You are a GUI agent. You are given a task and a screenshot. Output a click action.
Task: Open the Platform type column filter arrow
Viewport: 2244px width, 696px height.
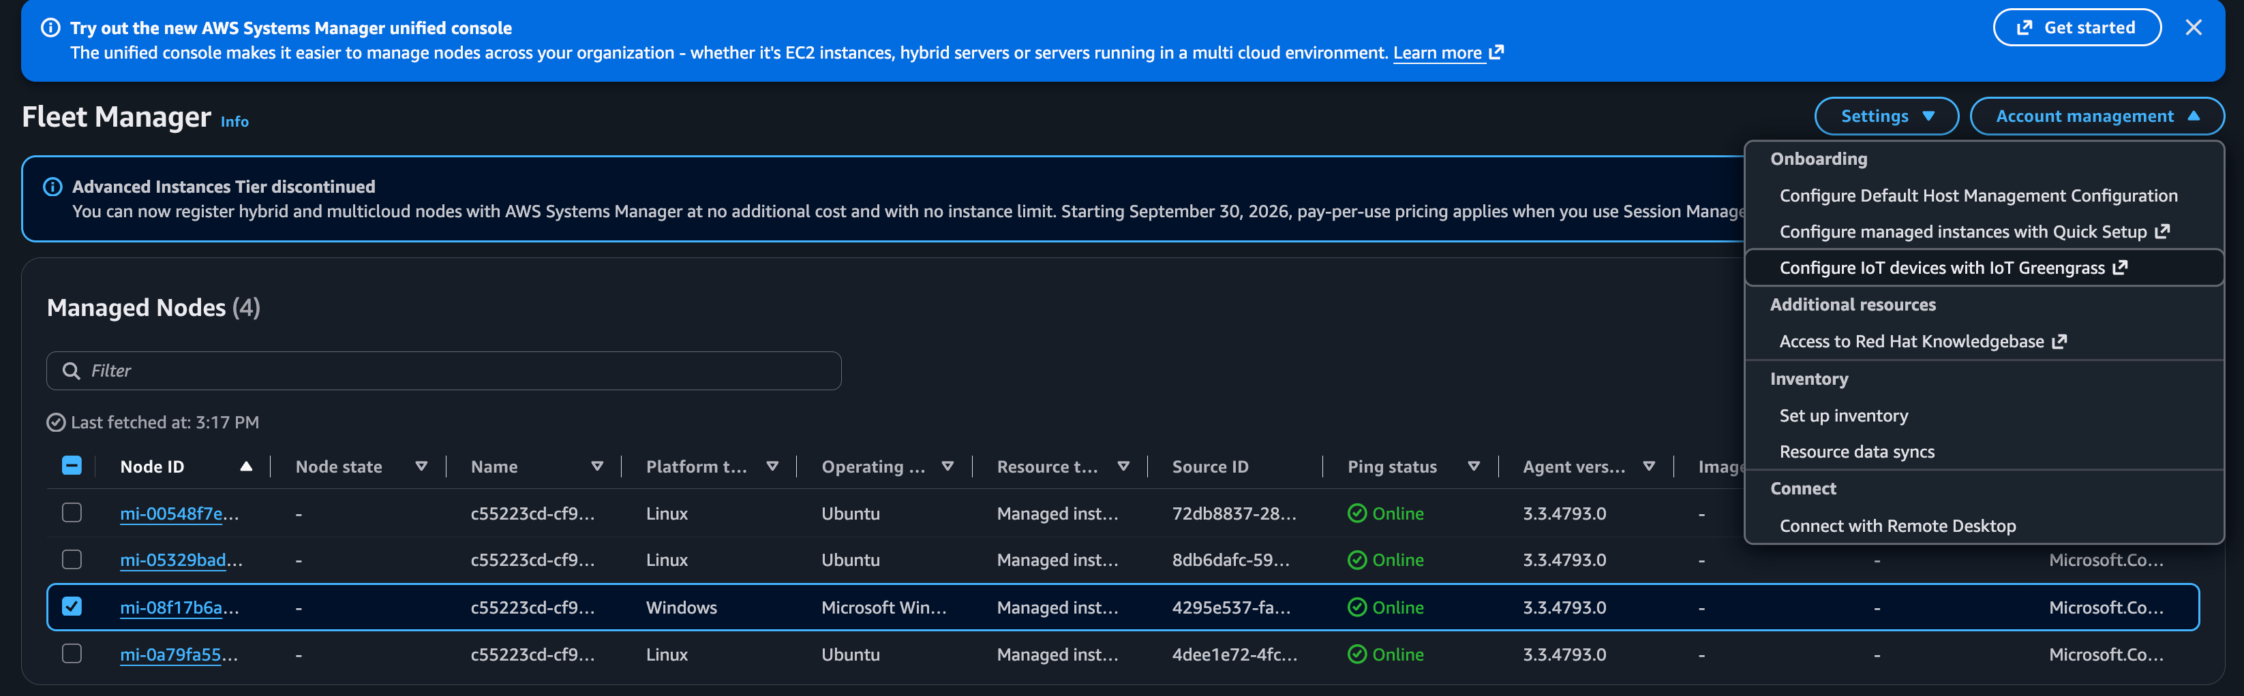[773, 467]
